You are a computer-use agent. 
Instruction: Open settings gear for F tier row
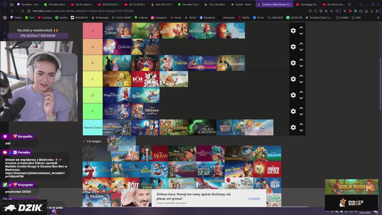[x=293, y=111]
